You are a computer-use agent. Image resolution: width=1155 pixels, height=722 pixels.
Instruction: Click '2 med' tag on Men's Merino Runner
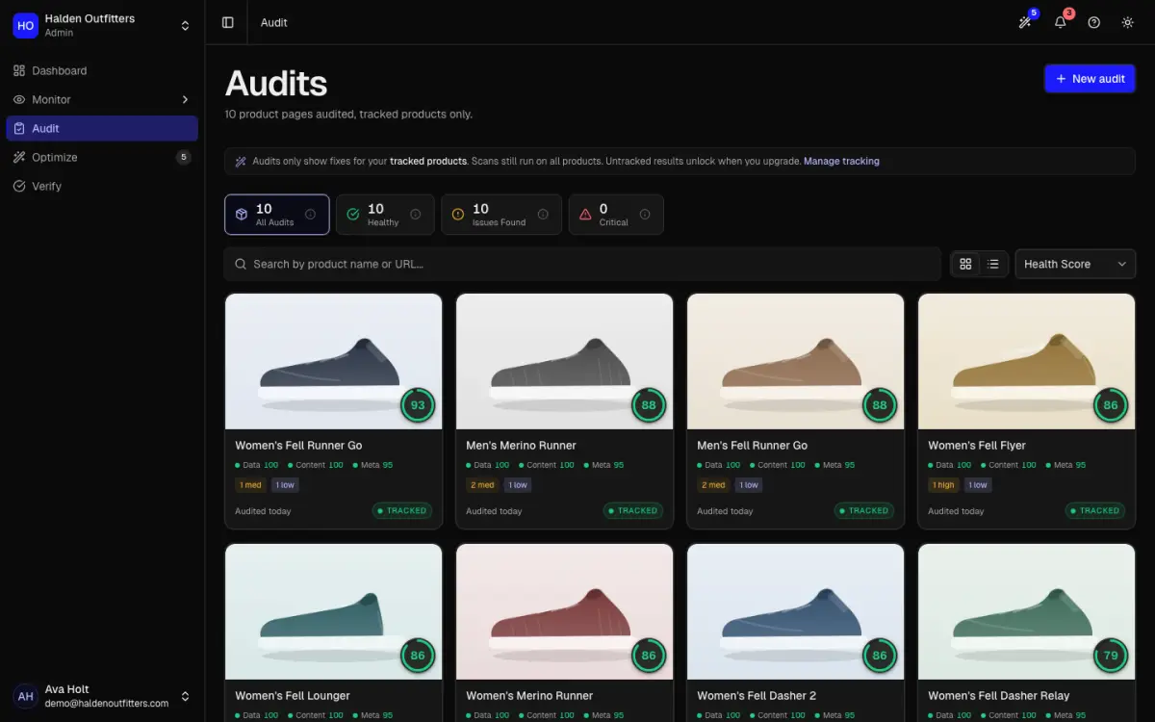[x=482, y=485]
